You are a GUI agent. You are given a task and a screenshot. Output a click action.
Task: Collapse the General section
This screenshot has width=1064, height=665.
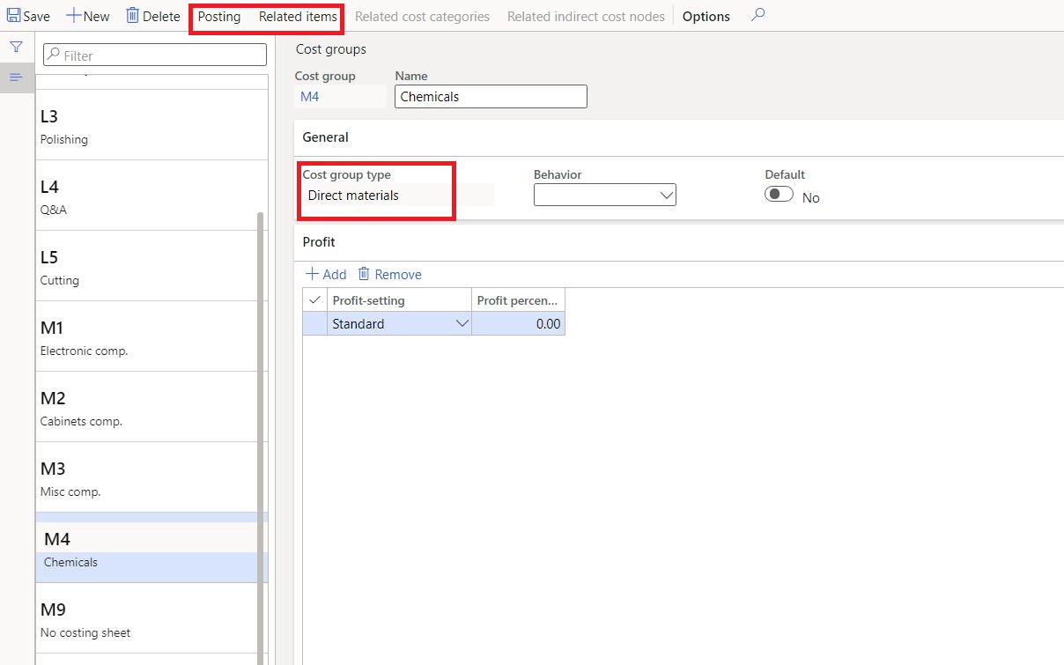tap(325, 137)
